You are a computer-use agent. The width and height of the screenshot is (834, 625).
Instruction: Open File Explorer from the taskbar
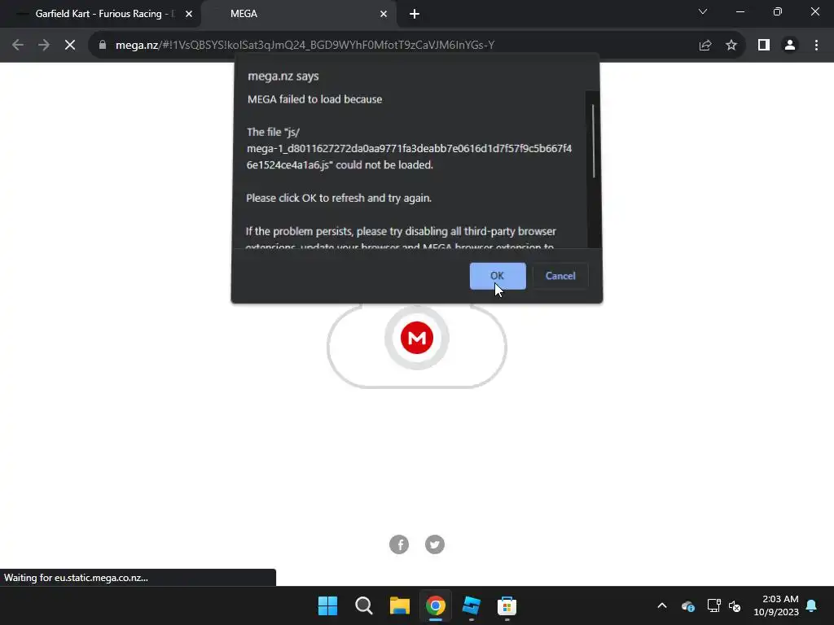pyautogui.click(x=399, y=605)
